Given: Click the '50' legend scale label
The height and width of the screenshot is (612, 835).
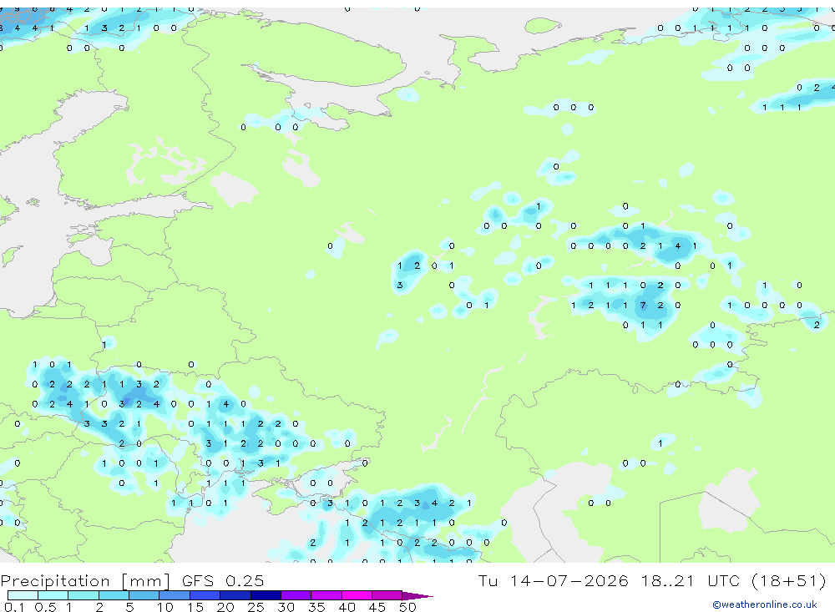Looking at the screenshot, I should (407, 607).
